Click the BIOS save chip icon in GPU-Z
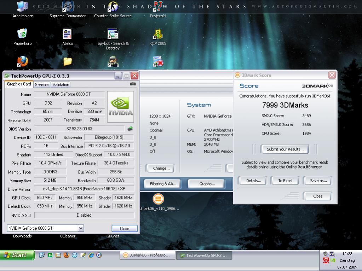This screenshot has height=271, width=362. [130, 128]
